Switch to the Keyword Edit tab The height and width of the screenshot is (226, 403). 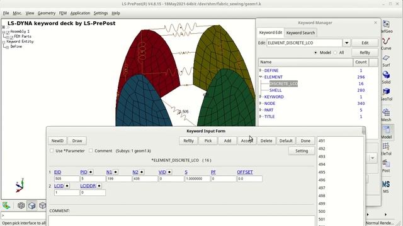tap(270, 33)
